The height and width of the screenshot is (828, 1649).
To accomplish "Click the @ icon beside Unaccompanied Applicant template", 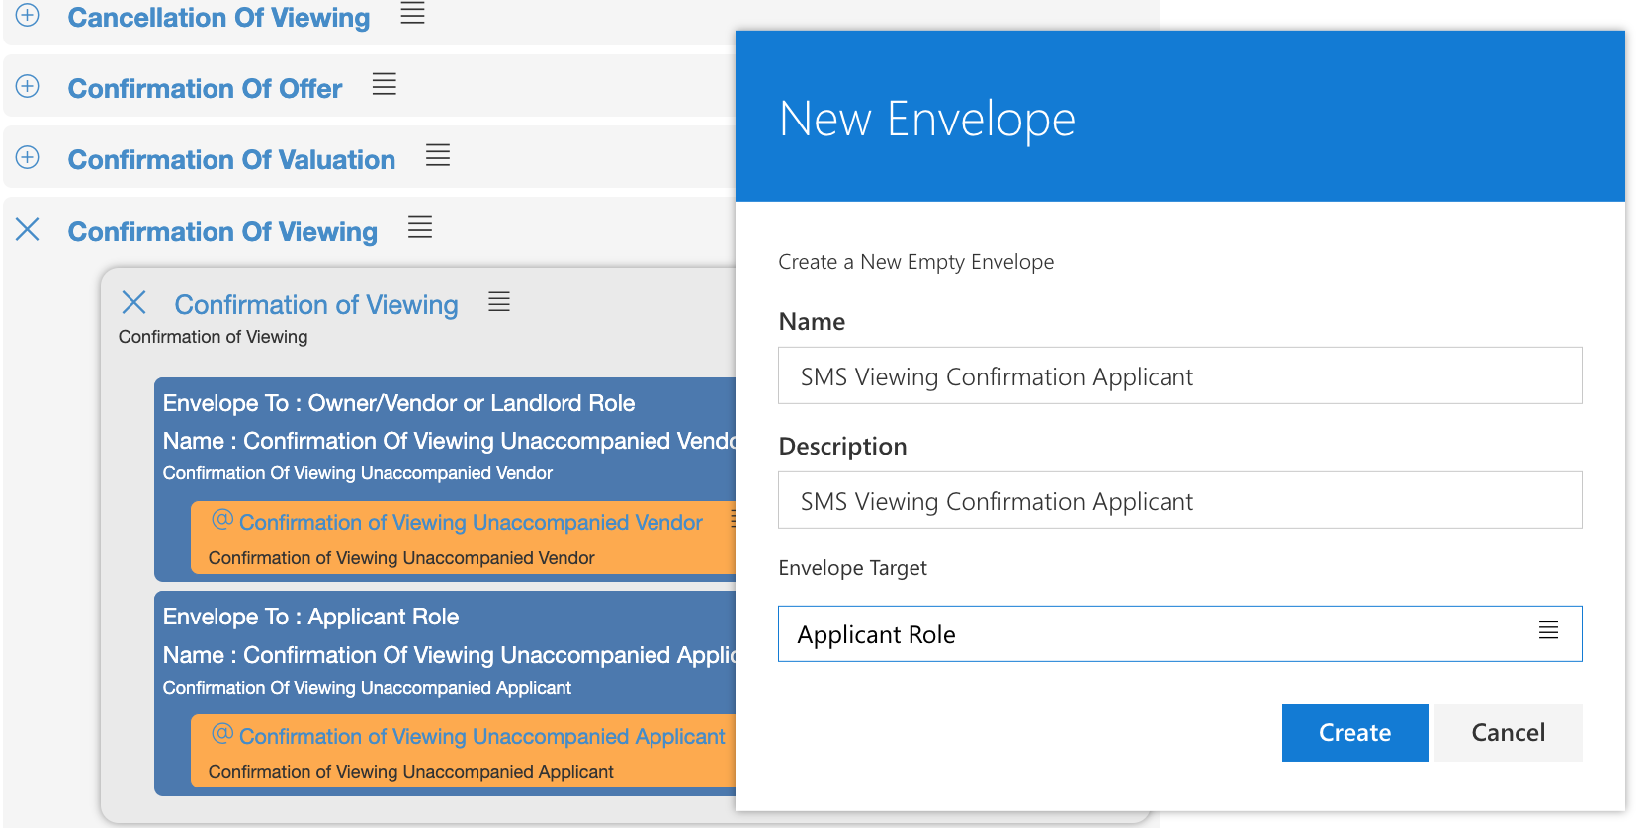I will pos(222,734).
